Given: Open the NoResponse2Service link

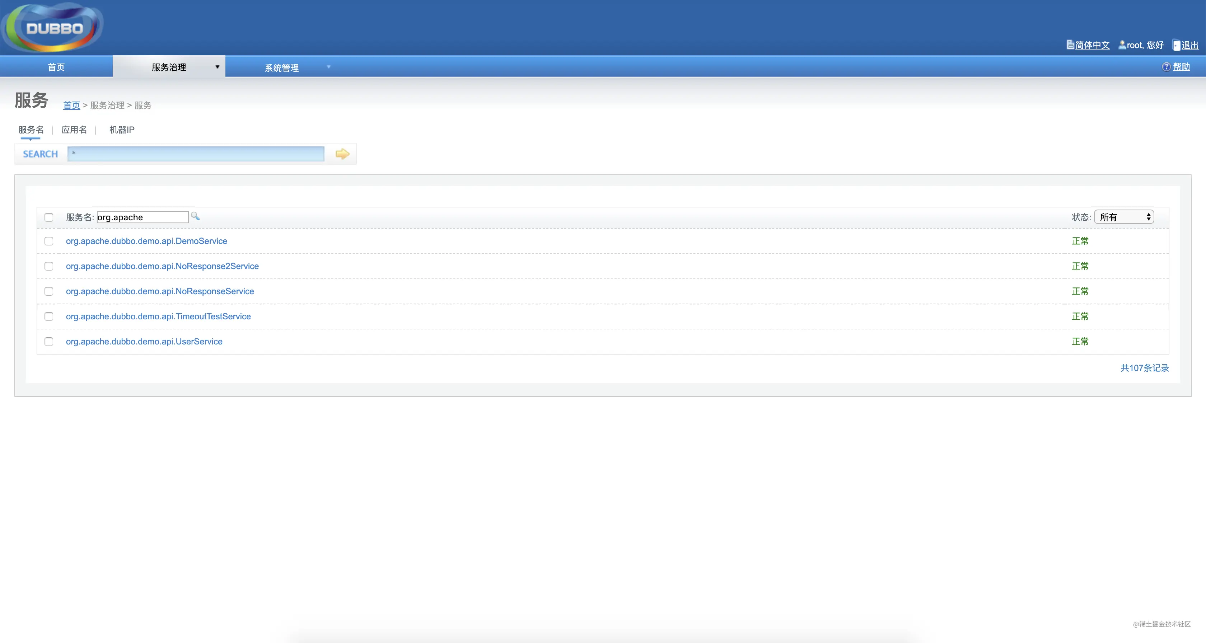Looking at the screenshot, I should 162,266.
